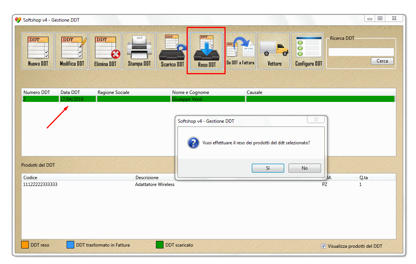Convert using Da DDT a Fattura icon
416x264 pixels.
click(x=240, y=51)
